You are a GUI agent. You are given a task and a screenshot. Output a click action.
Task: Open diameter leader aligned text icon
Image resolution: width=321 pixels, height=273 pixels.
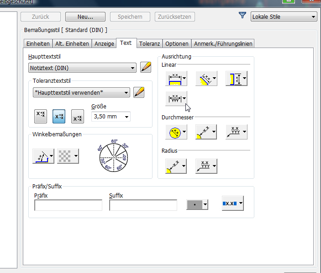204,132
